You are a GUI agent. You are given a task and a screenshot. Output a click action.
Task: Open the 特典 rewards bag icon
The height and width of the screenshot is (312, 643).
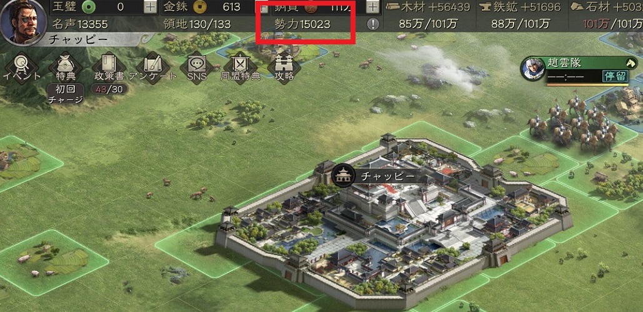click(x=65, y=68)
